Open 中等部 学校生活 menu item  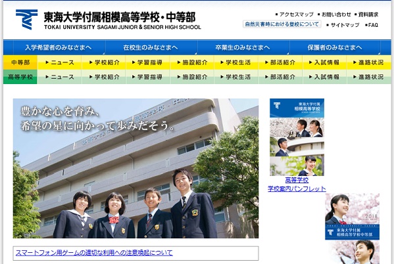tap(236, 62)
